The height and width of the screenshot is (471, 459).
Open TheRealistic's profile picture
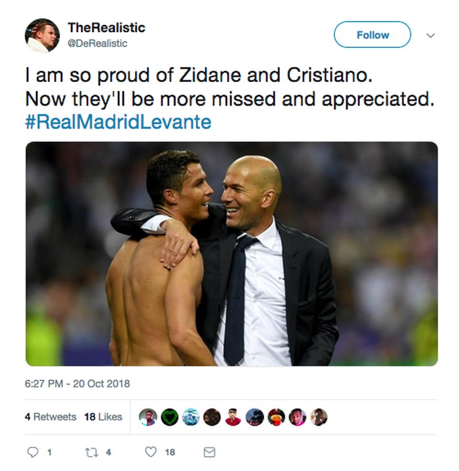point(42,35)
